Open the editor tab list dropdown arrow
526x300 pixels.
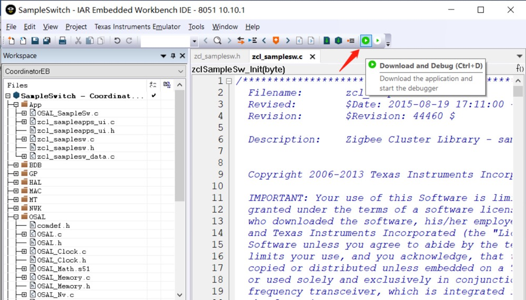tap(519, 56)
